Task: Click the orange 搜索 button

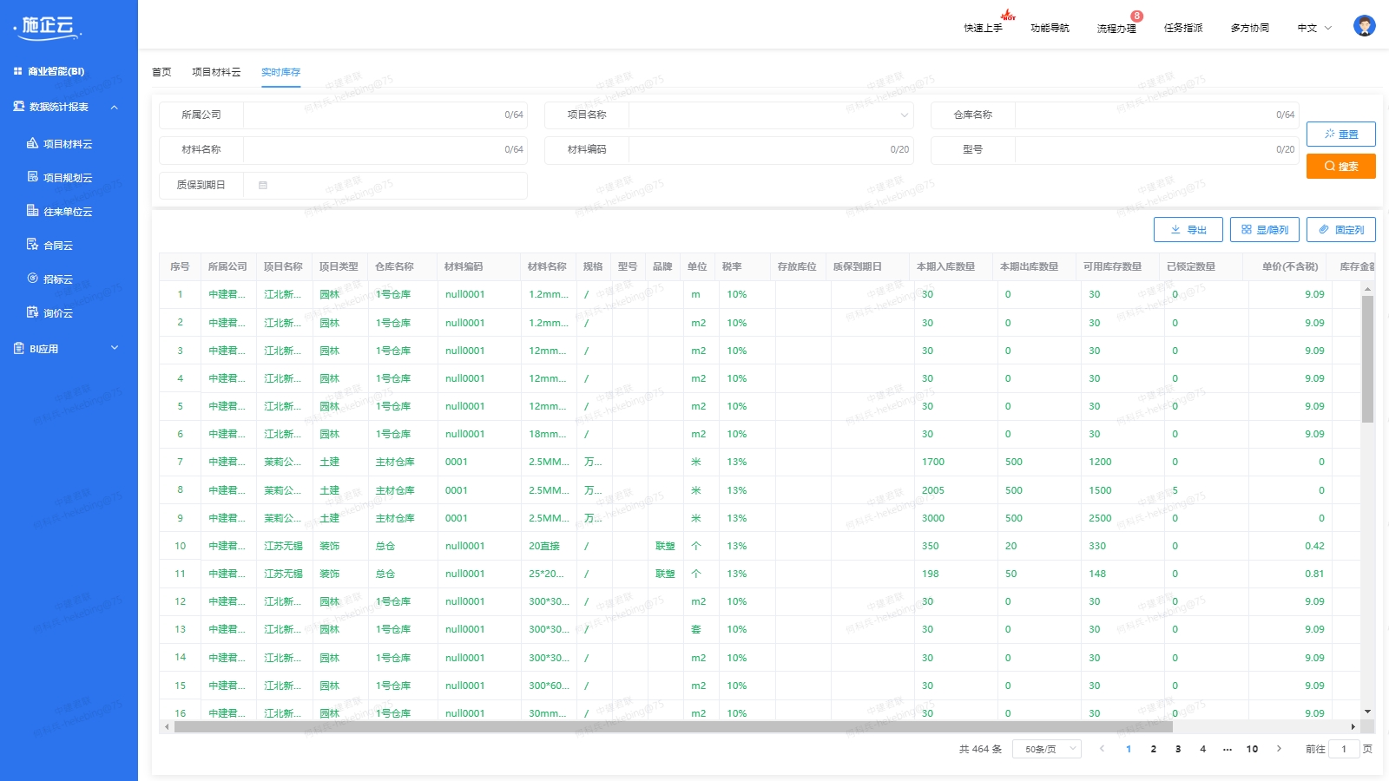Action: click(1340, 166)
